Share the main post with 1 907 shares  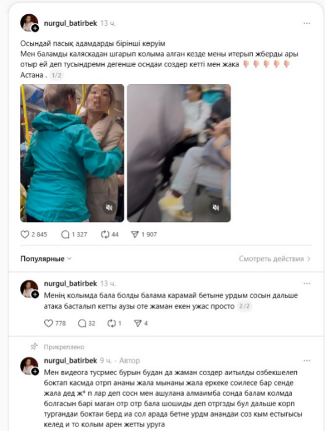pyautogui.click(x=135, y=234)
